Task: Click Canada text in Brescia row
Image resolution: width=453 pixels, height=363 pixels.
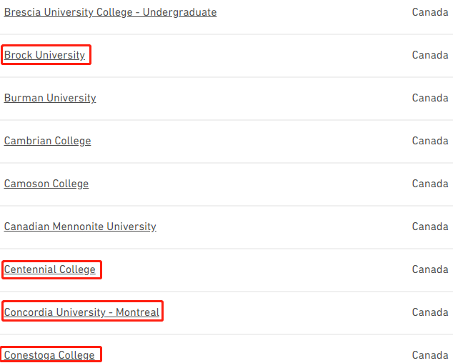Action: coord(430,12)
